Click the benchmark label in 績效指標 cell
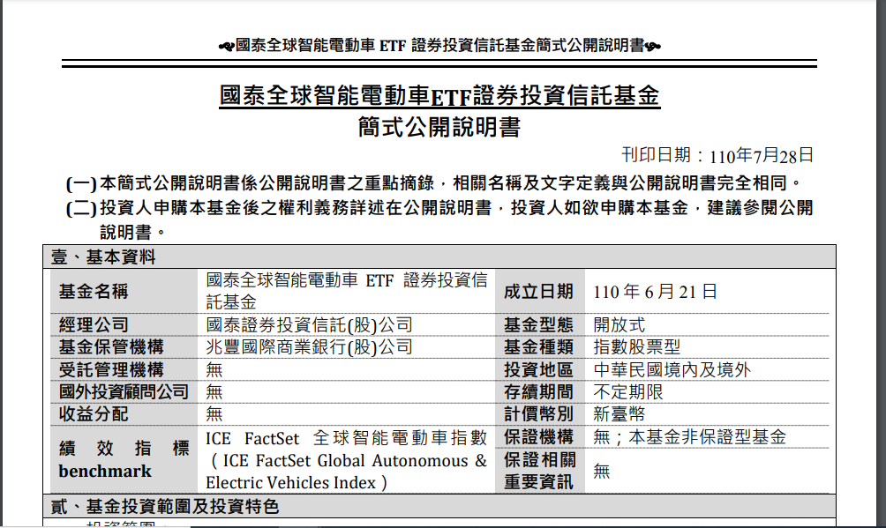The image size is (886, 528). click(x=105, y=471)
